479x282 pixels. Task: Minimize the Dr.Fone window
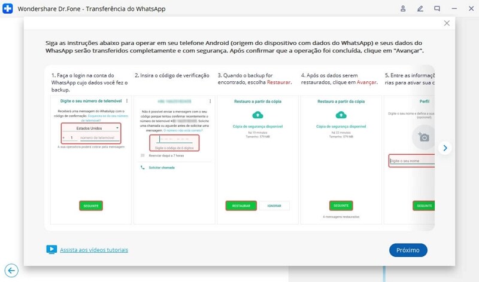[x=454, y=8]
